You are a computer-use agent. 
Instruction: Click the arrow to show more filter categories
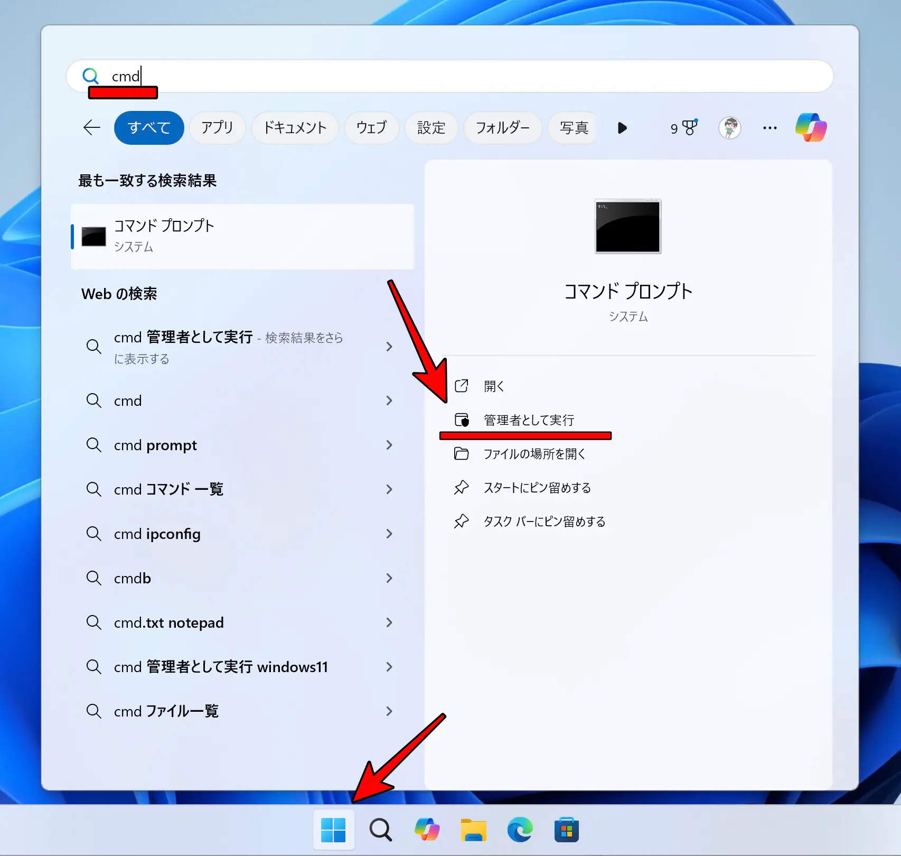coord(623,127)
